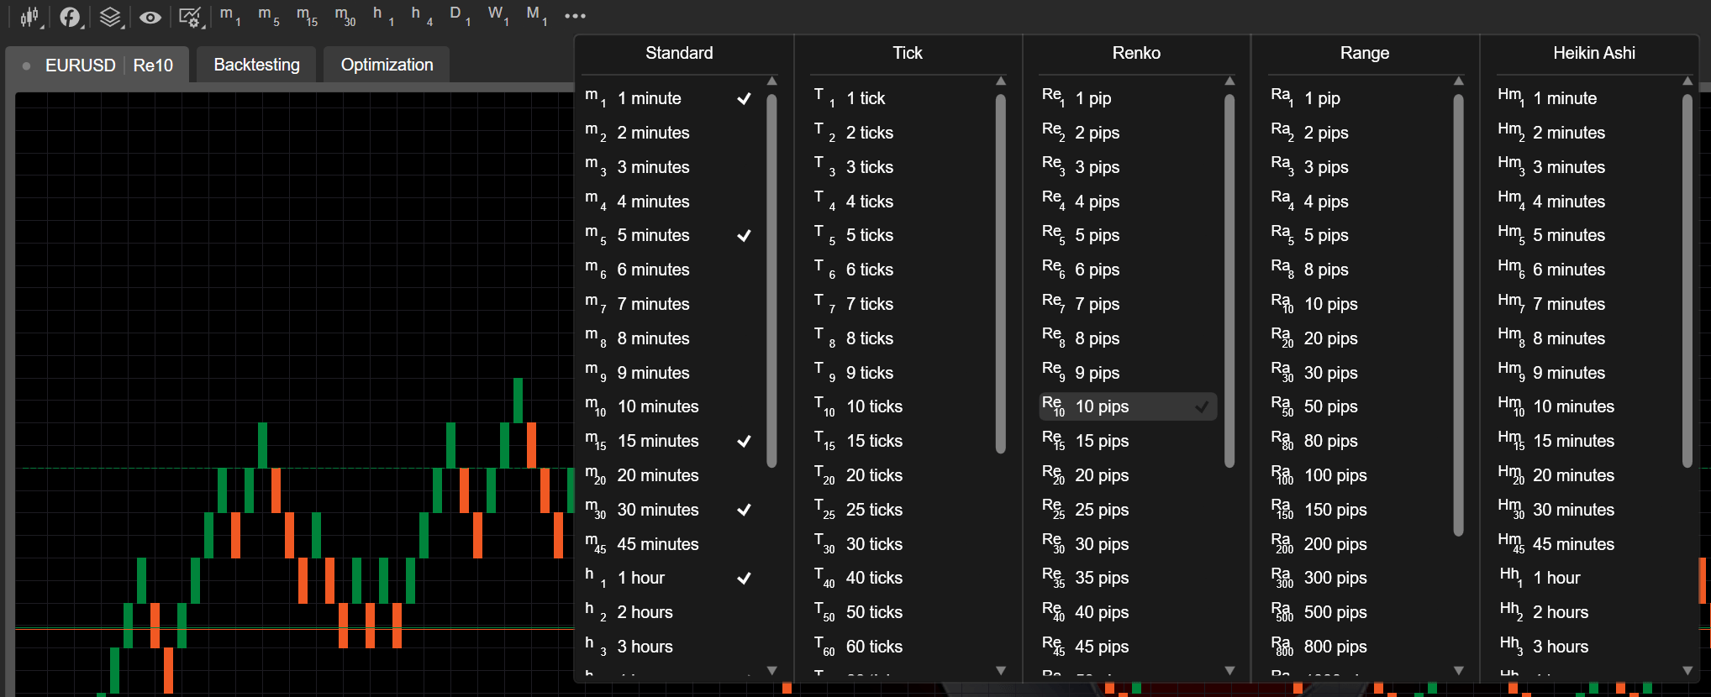
Task: Pick Renko 20 pips period
Action: 1126,475
